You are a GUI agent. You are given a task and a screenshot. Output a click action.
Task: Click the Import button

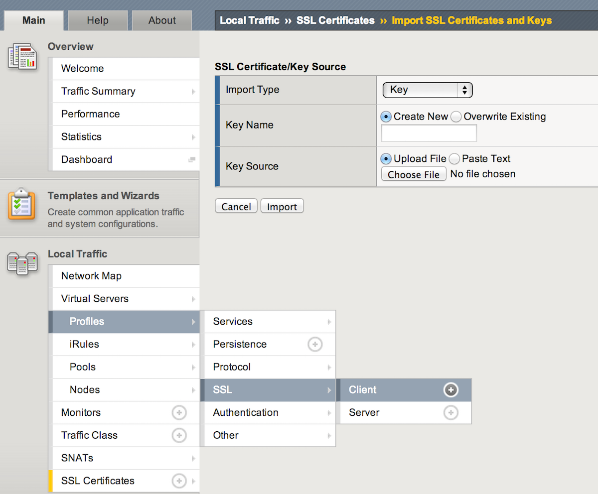(282, 207)
